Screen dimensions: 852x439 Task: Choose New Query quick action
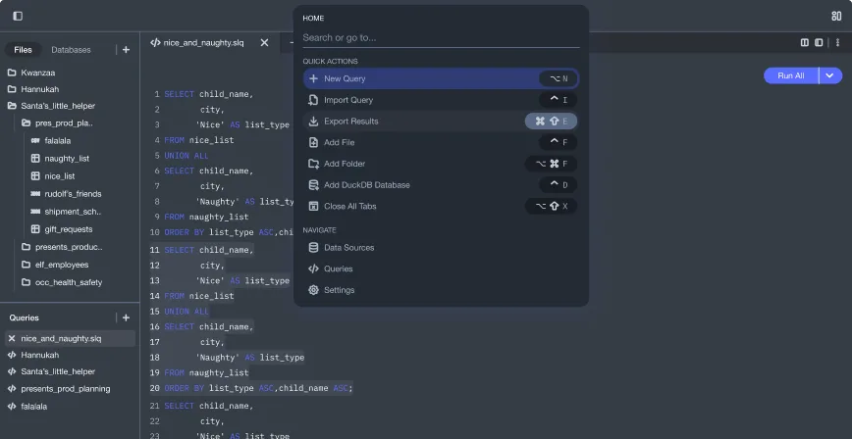tap(441, 78)
